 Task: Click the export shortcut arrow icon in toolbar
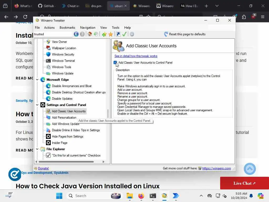[x=118, y=34]
